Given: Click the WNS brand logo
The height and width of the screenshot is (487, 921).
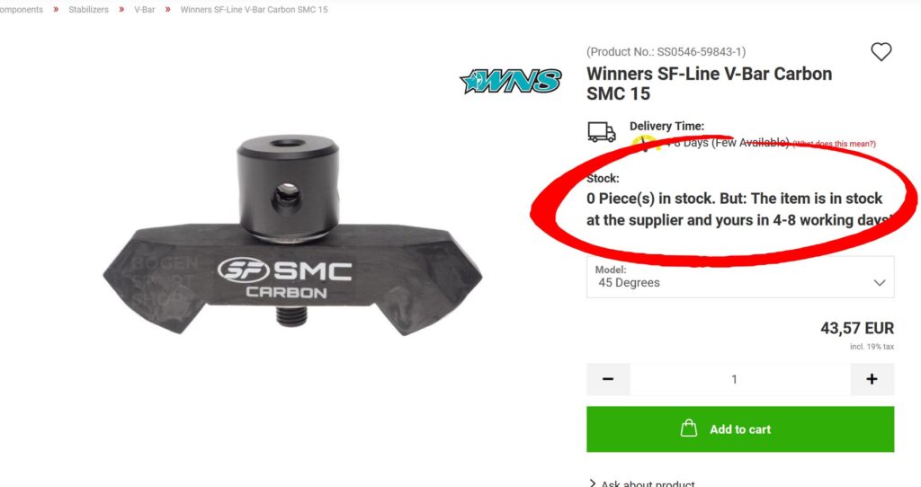Looking at the screenshot, I should (x=511, y=81).
